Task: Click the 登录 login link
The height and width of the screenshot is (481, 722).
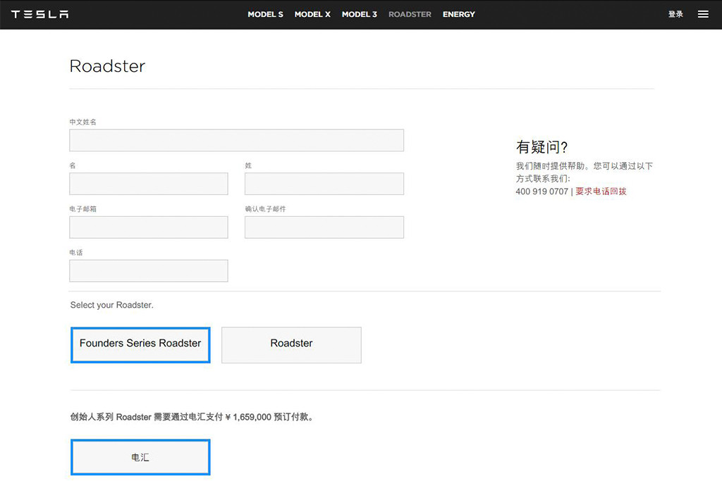Action: [x=675, y=14]
